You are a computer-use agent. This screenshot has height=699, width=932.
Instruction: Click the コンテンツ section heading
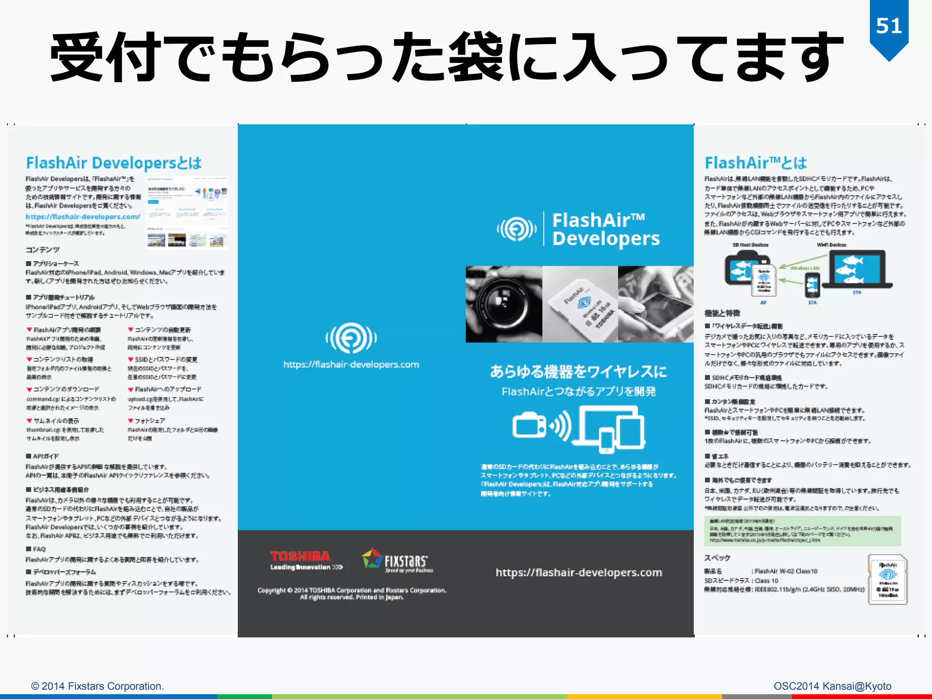(x=42, y=250)
